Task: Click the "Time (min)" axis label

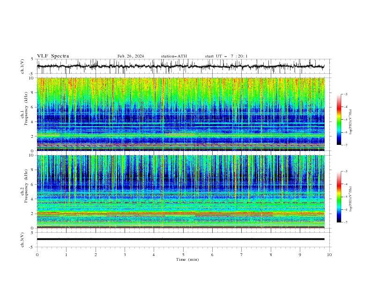Action: coord(187,259)
